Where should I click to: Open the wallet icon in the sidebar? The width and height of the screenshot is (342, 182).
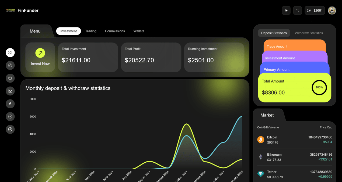10,78
